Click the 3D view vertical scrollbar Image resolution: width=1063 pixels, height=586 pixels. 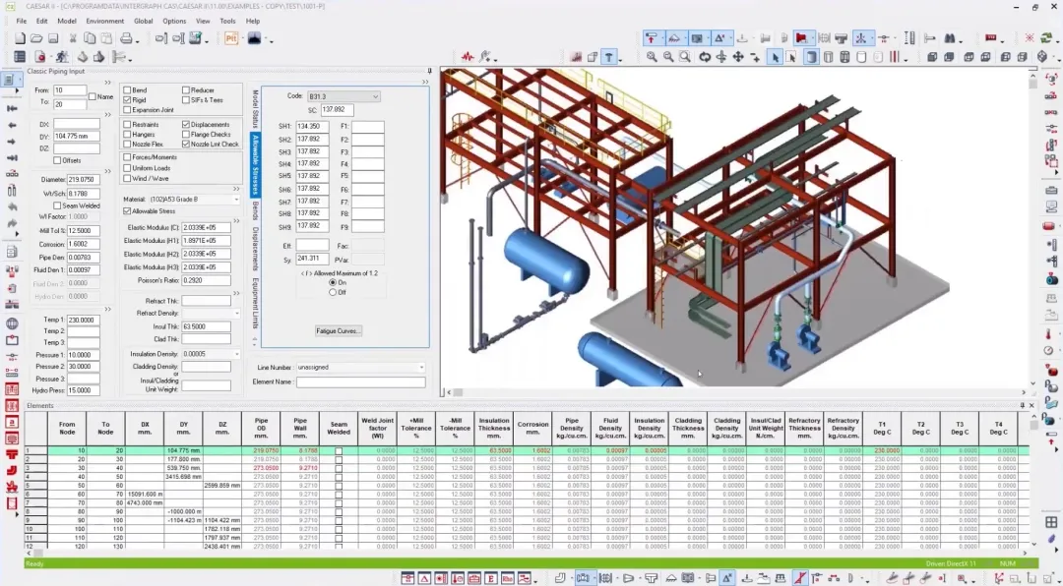pos(1032,228)
